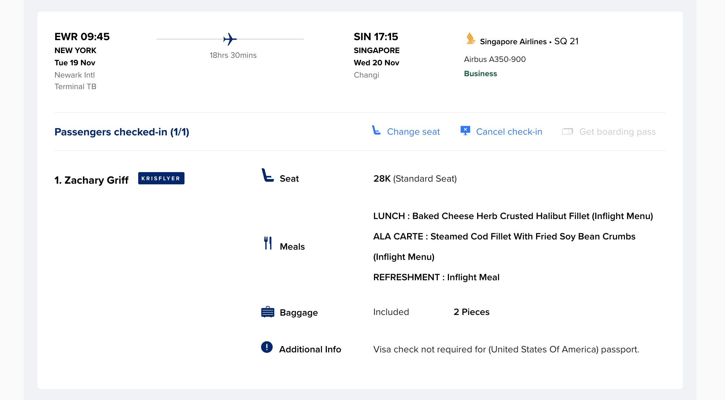This screenshot has height=400, width=725.
Task: Click the Cancel check-in icon
Action: click(465, 131)
